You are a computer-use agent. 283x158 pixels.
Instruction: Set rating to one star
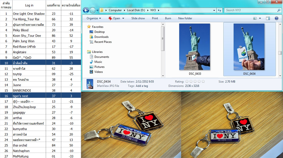187,82
